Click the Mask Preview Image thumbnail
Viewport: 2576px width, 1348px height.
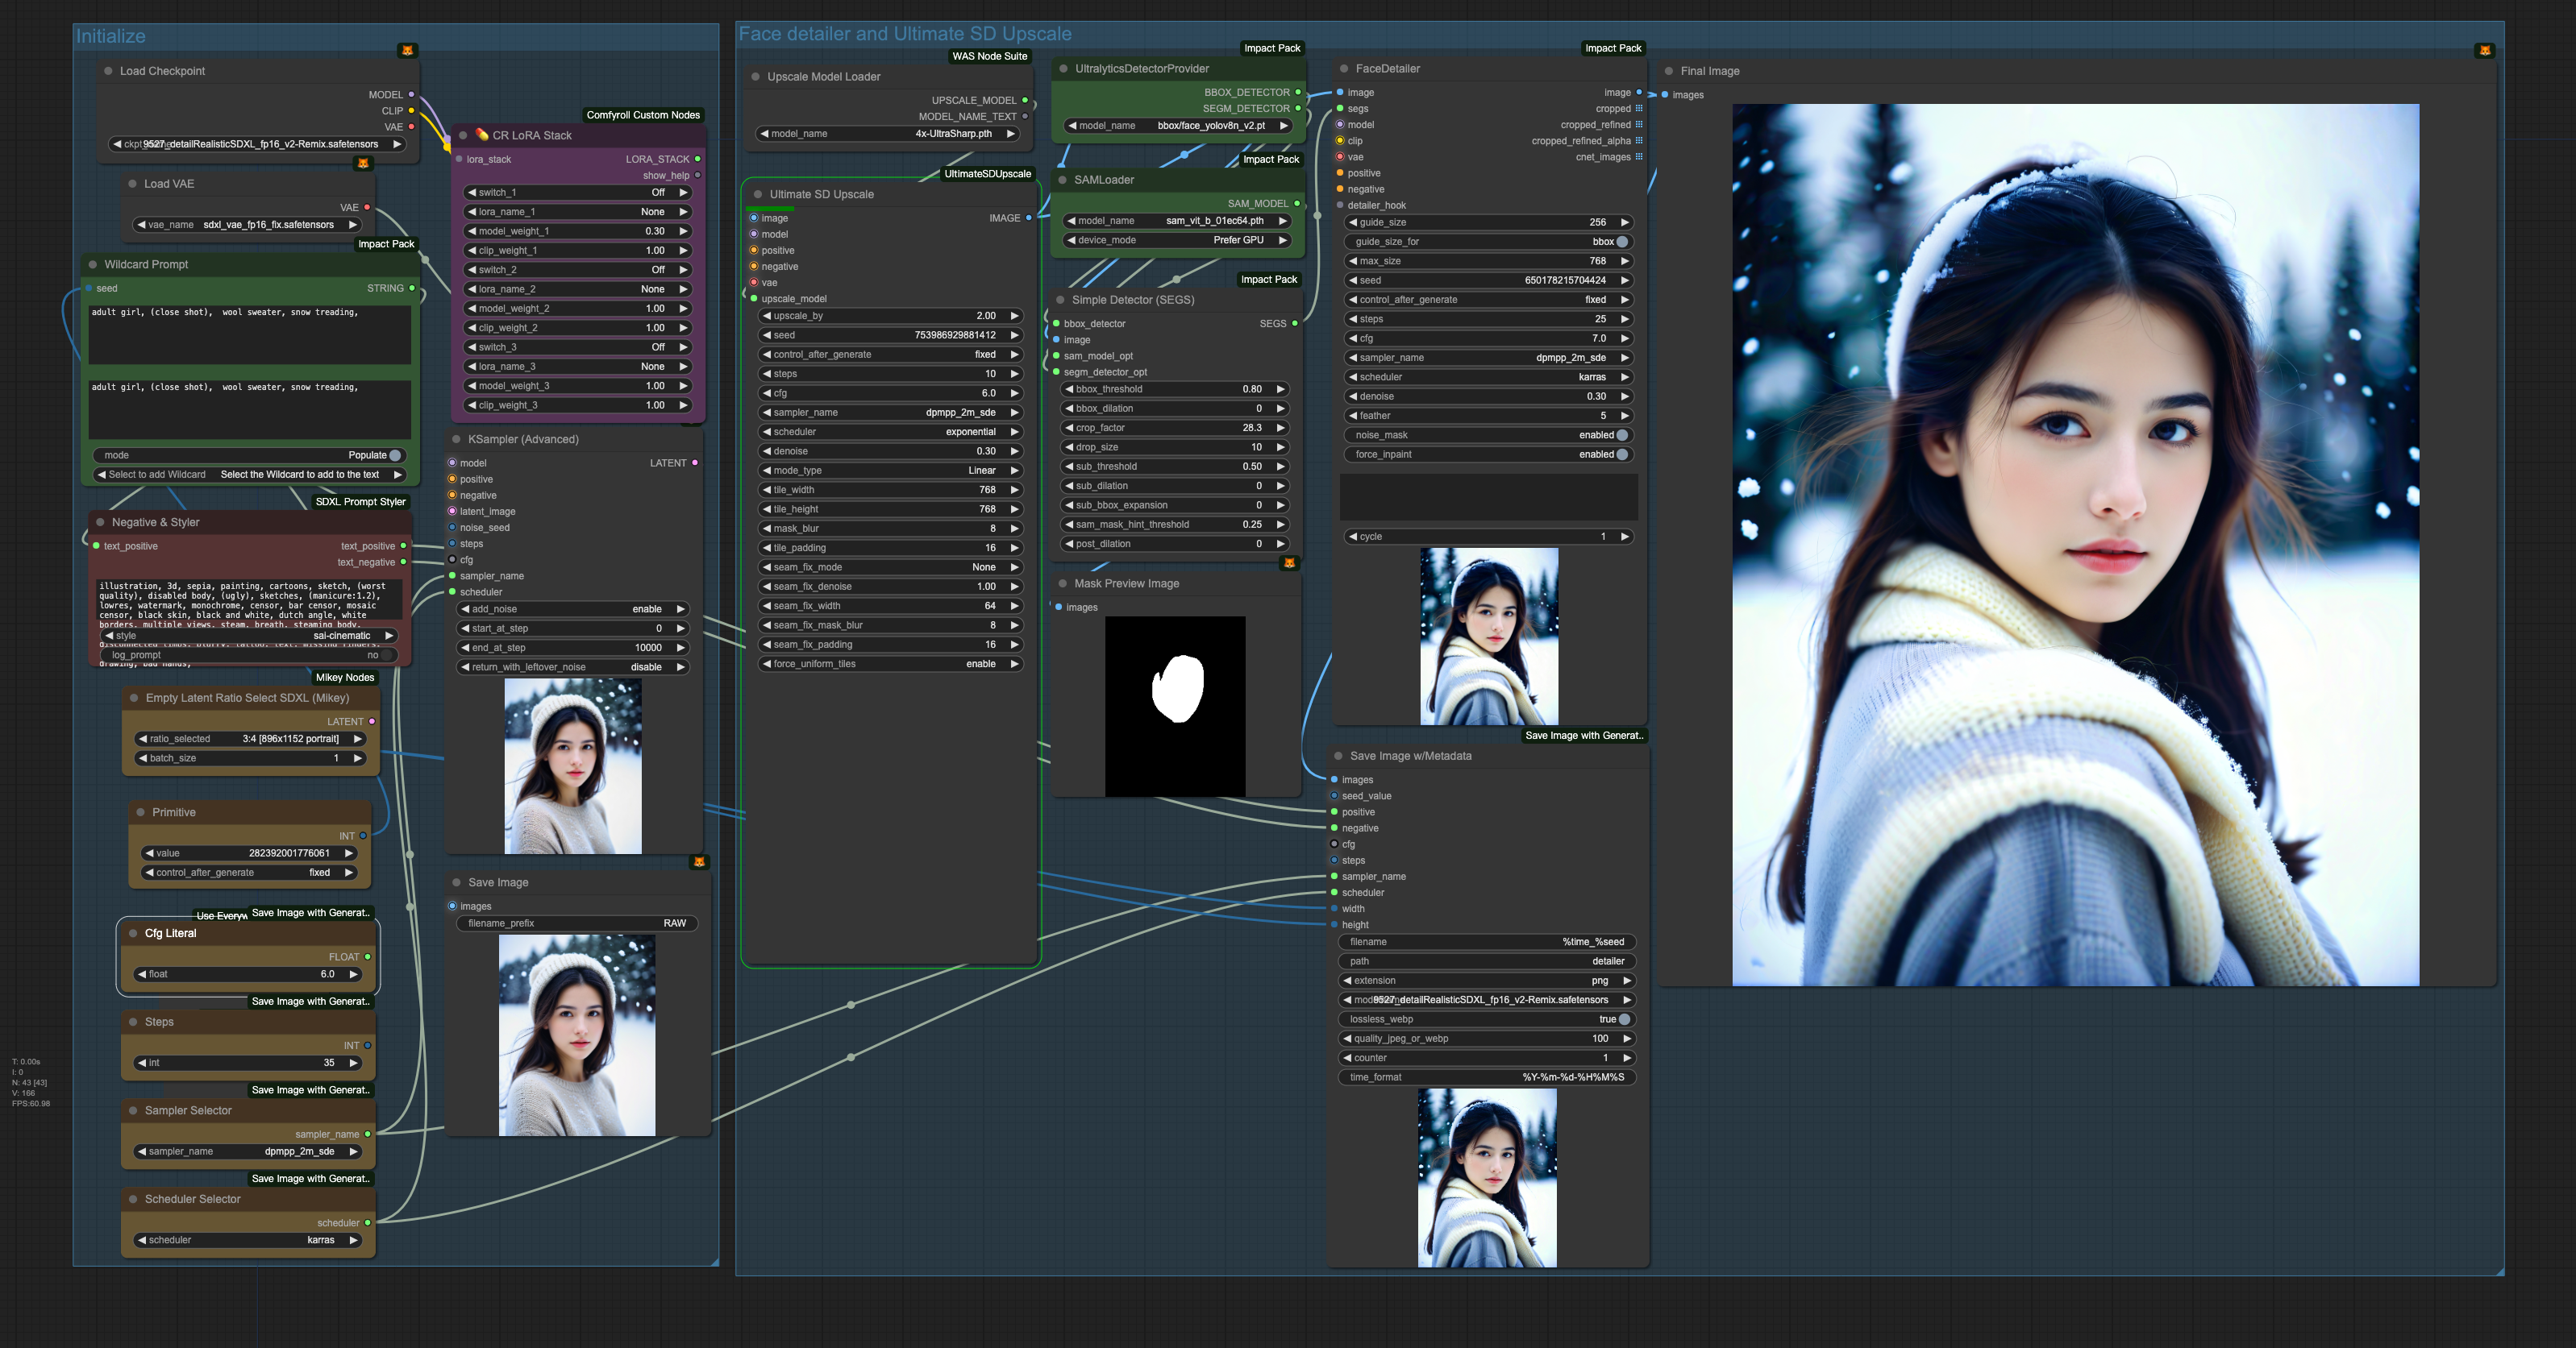point(1174,706)
